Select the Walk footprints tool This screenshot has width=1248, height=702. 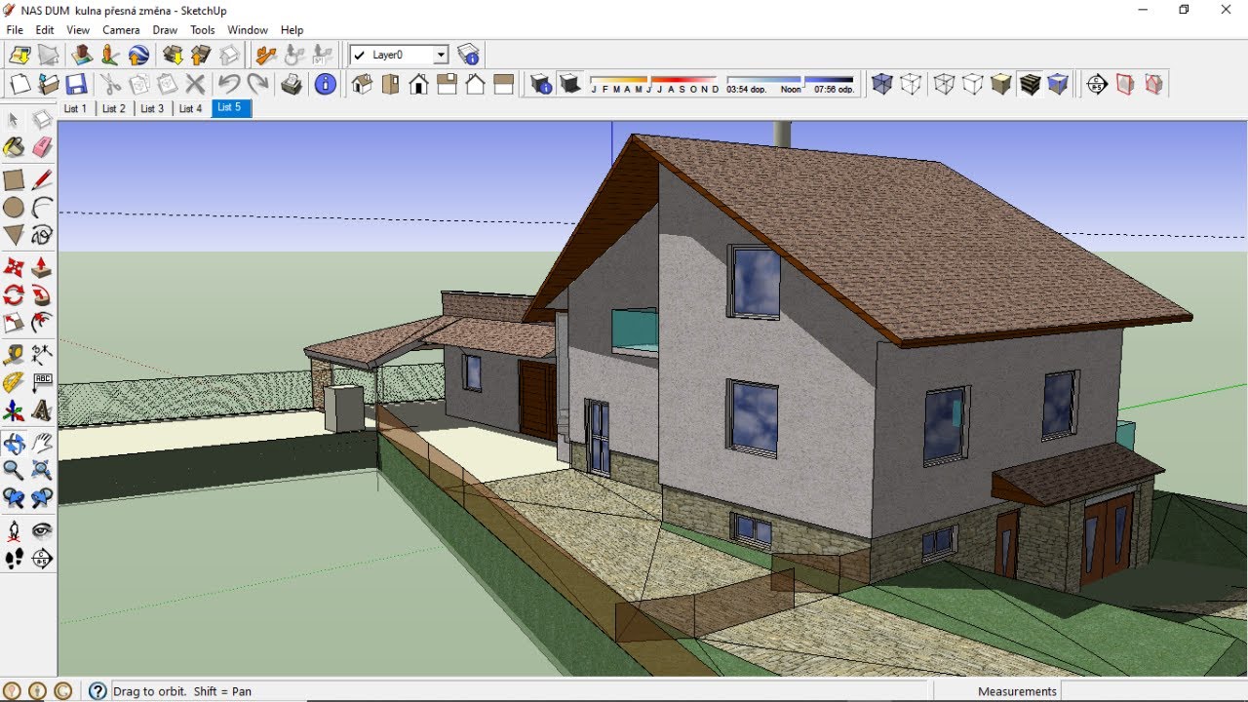(14, 559)
